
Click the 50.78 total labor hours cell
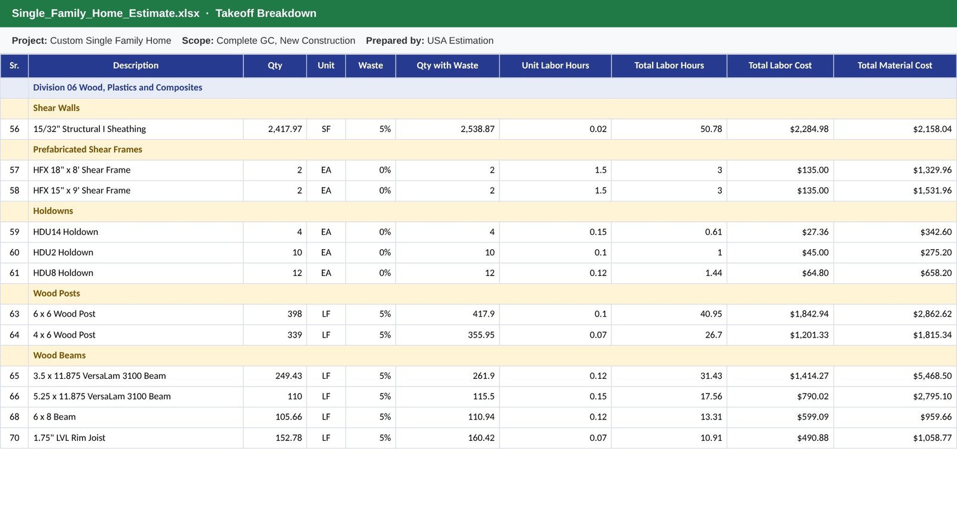[x=669, y=129]
